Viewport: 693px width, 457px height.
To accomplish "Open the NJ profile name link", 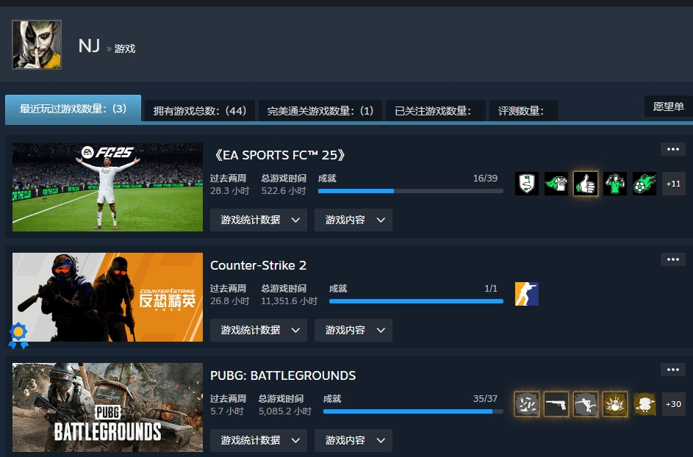I will click(89, 46).
